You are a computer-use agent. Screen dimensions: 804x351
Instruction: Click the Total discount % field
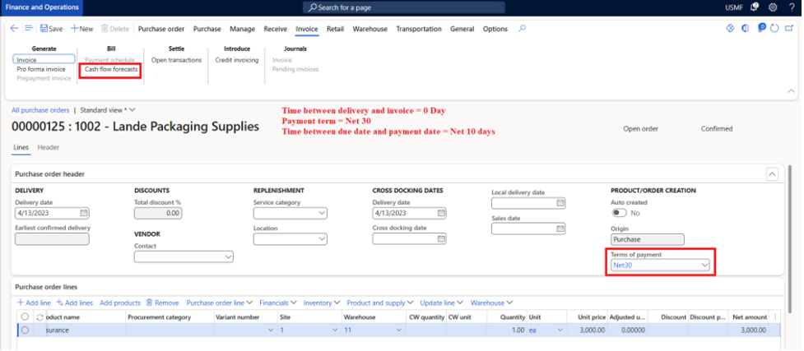[157, 213]
